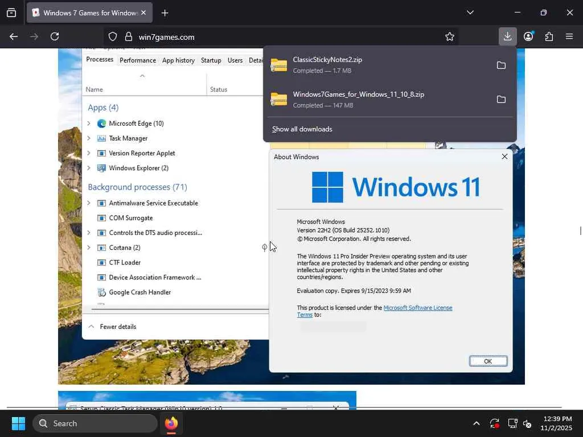
Task: Expand the Microsoft Edge (10) row
Action: pos(89,123)
